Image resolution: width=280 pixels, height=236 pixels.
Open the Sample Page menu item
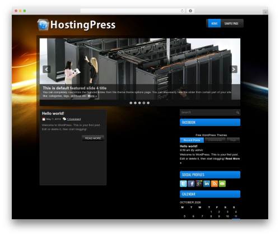231,23
